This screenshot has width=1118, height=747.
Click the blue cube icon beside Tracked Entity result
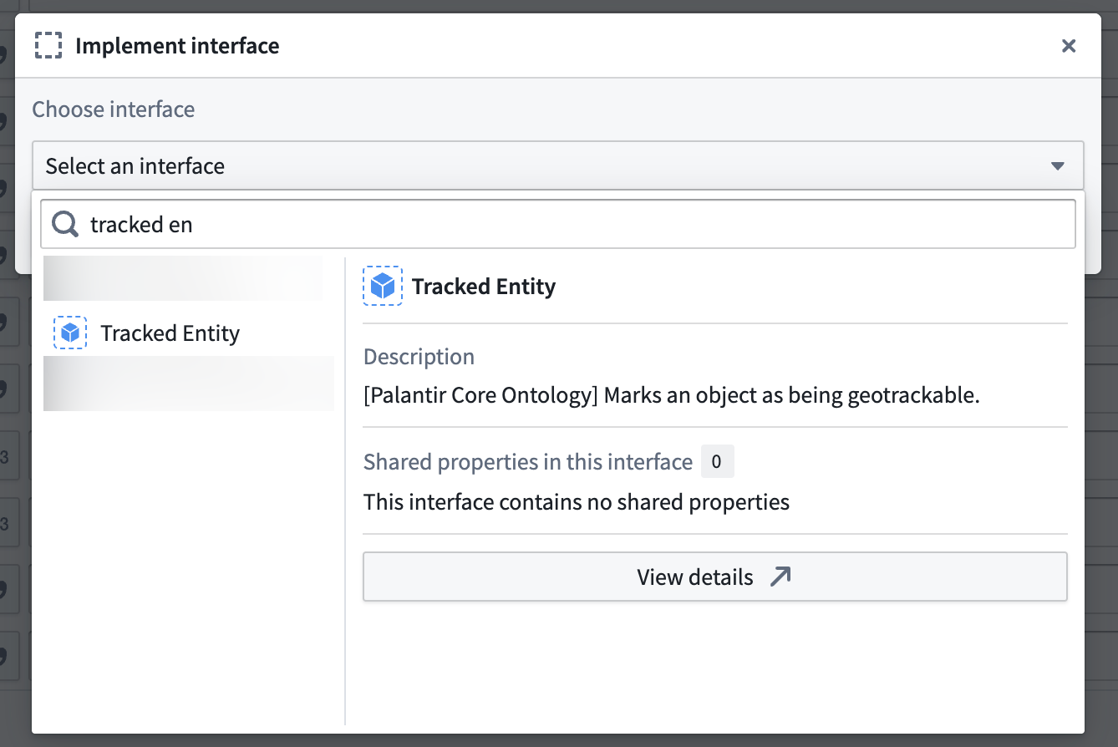[x=70, y=333]
